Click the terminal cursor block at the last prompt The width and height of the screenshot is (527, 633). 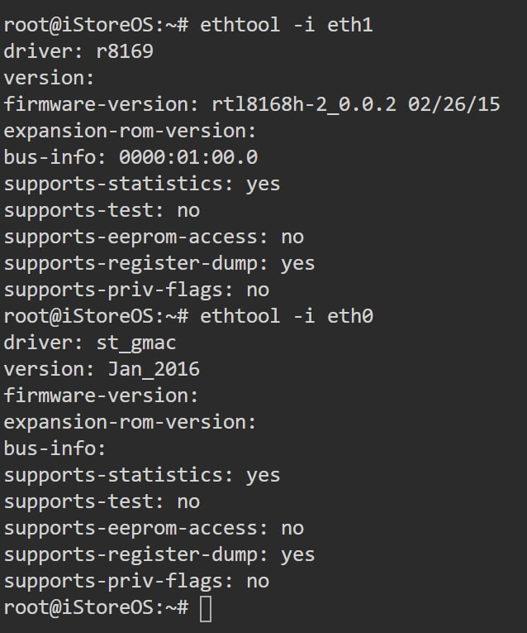[x=206, y=608]
